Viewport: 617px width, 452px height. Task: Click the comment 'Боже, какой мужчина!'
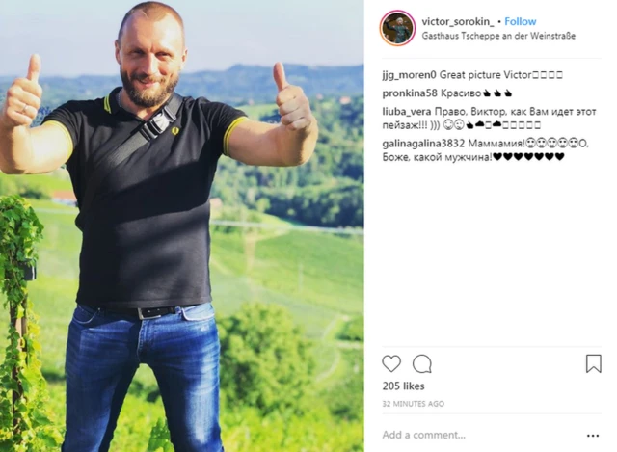coord(437,157)
